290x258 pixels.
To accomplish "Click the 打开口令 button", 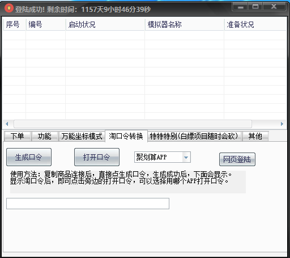I will coord(97,157).
